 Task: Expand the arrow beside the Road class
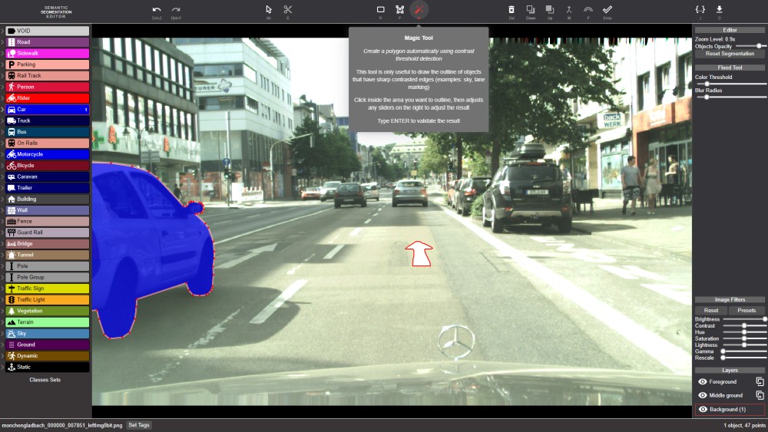pos(2,42)
